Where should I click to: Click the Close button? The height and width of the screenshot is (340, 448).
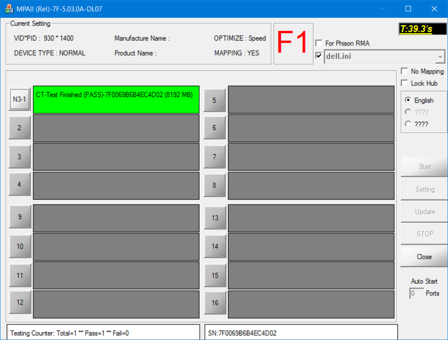(424, 256)
